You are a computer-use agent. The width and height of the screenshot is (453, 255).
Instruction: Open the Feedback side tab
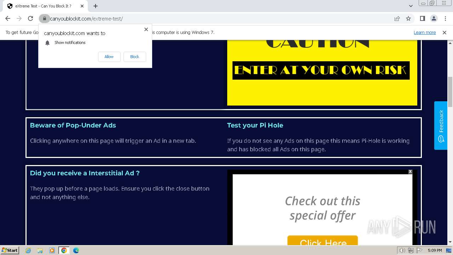click(x=441, y=126)
